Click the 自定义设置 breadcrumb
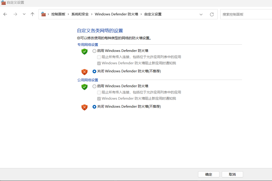This screenshot has width=272, height=181. (x=153, y=14)
